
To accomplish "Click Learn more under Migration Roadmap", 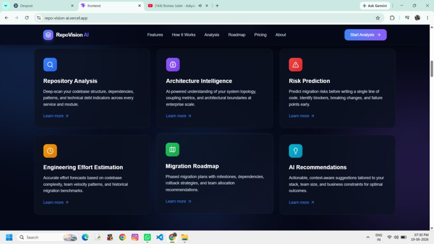I will click(x=178, y=201).
